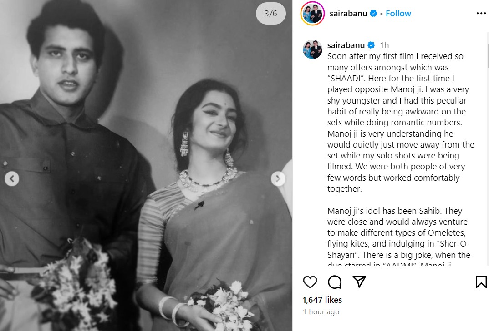Go to the previous photo arrow
This screenshot has height=331, width=489.
click(12, 179)
